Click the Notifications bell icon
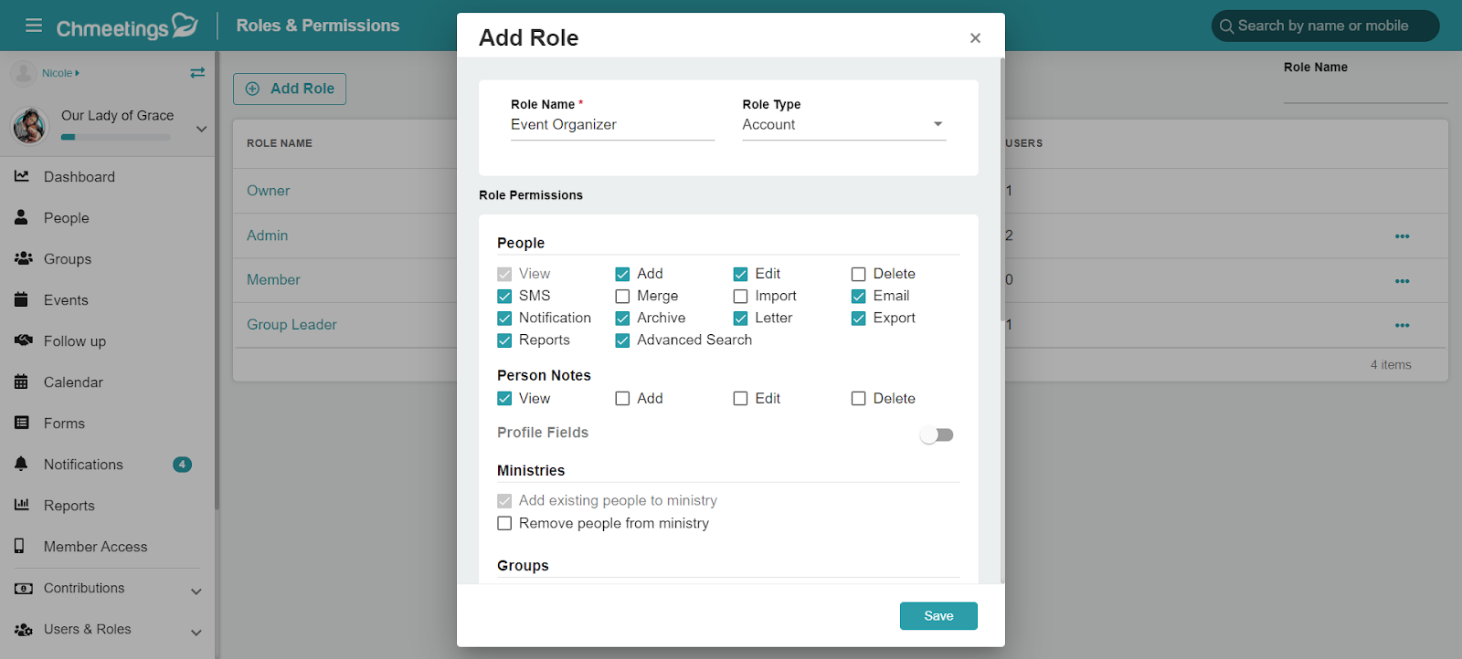The height and width of the screenshot is (659, 1462). pyautogui.click(x=21, y=464)
